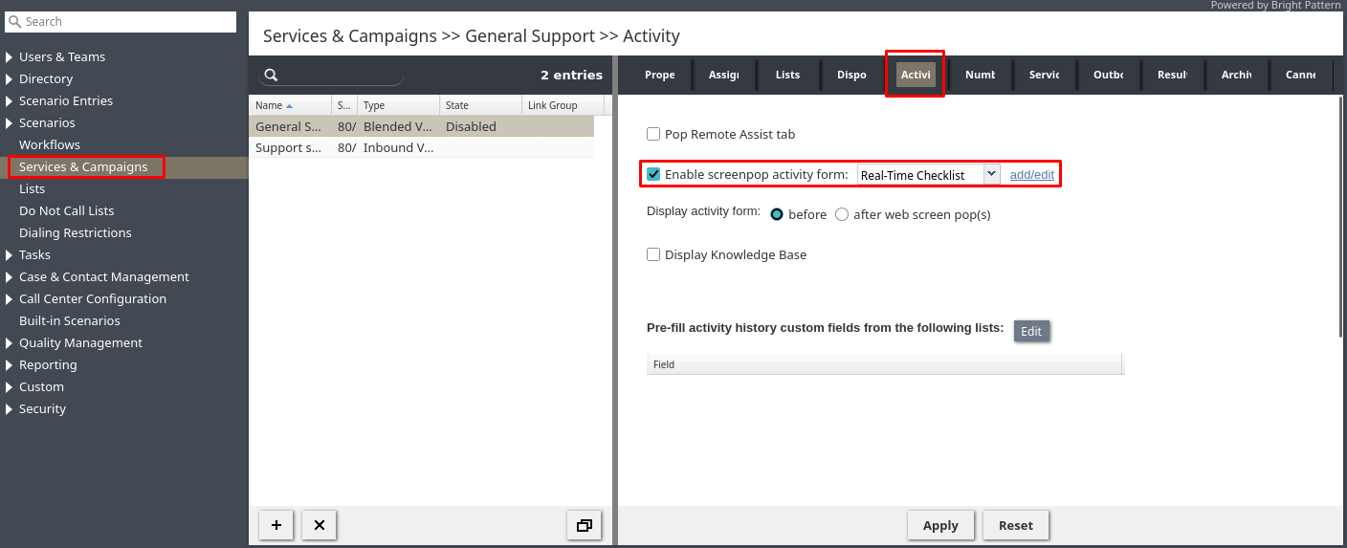Switch to the Dispositions tab
Screen dimensions: 1347x548
click(x=850, y=75)
